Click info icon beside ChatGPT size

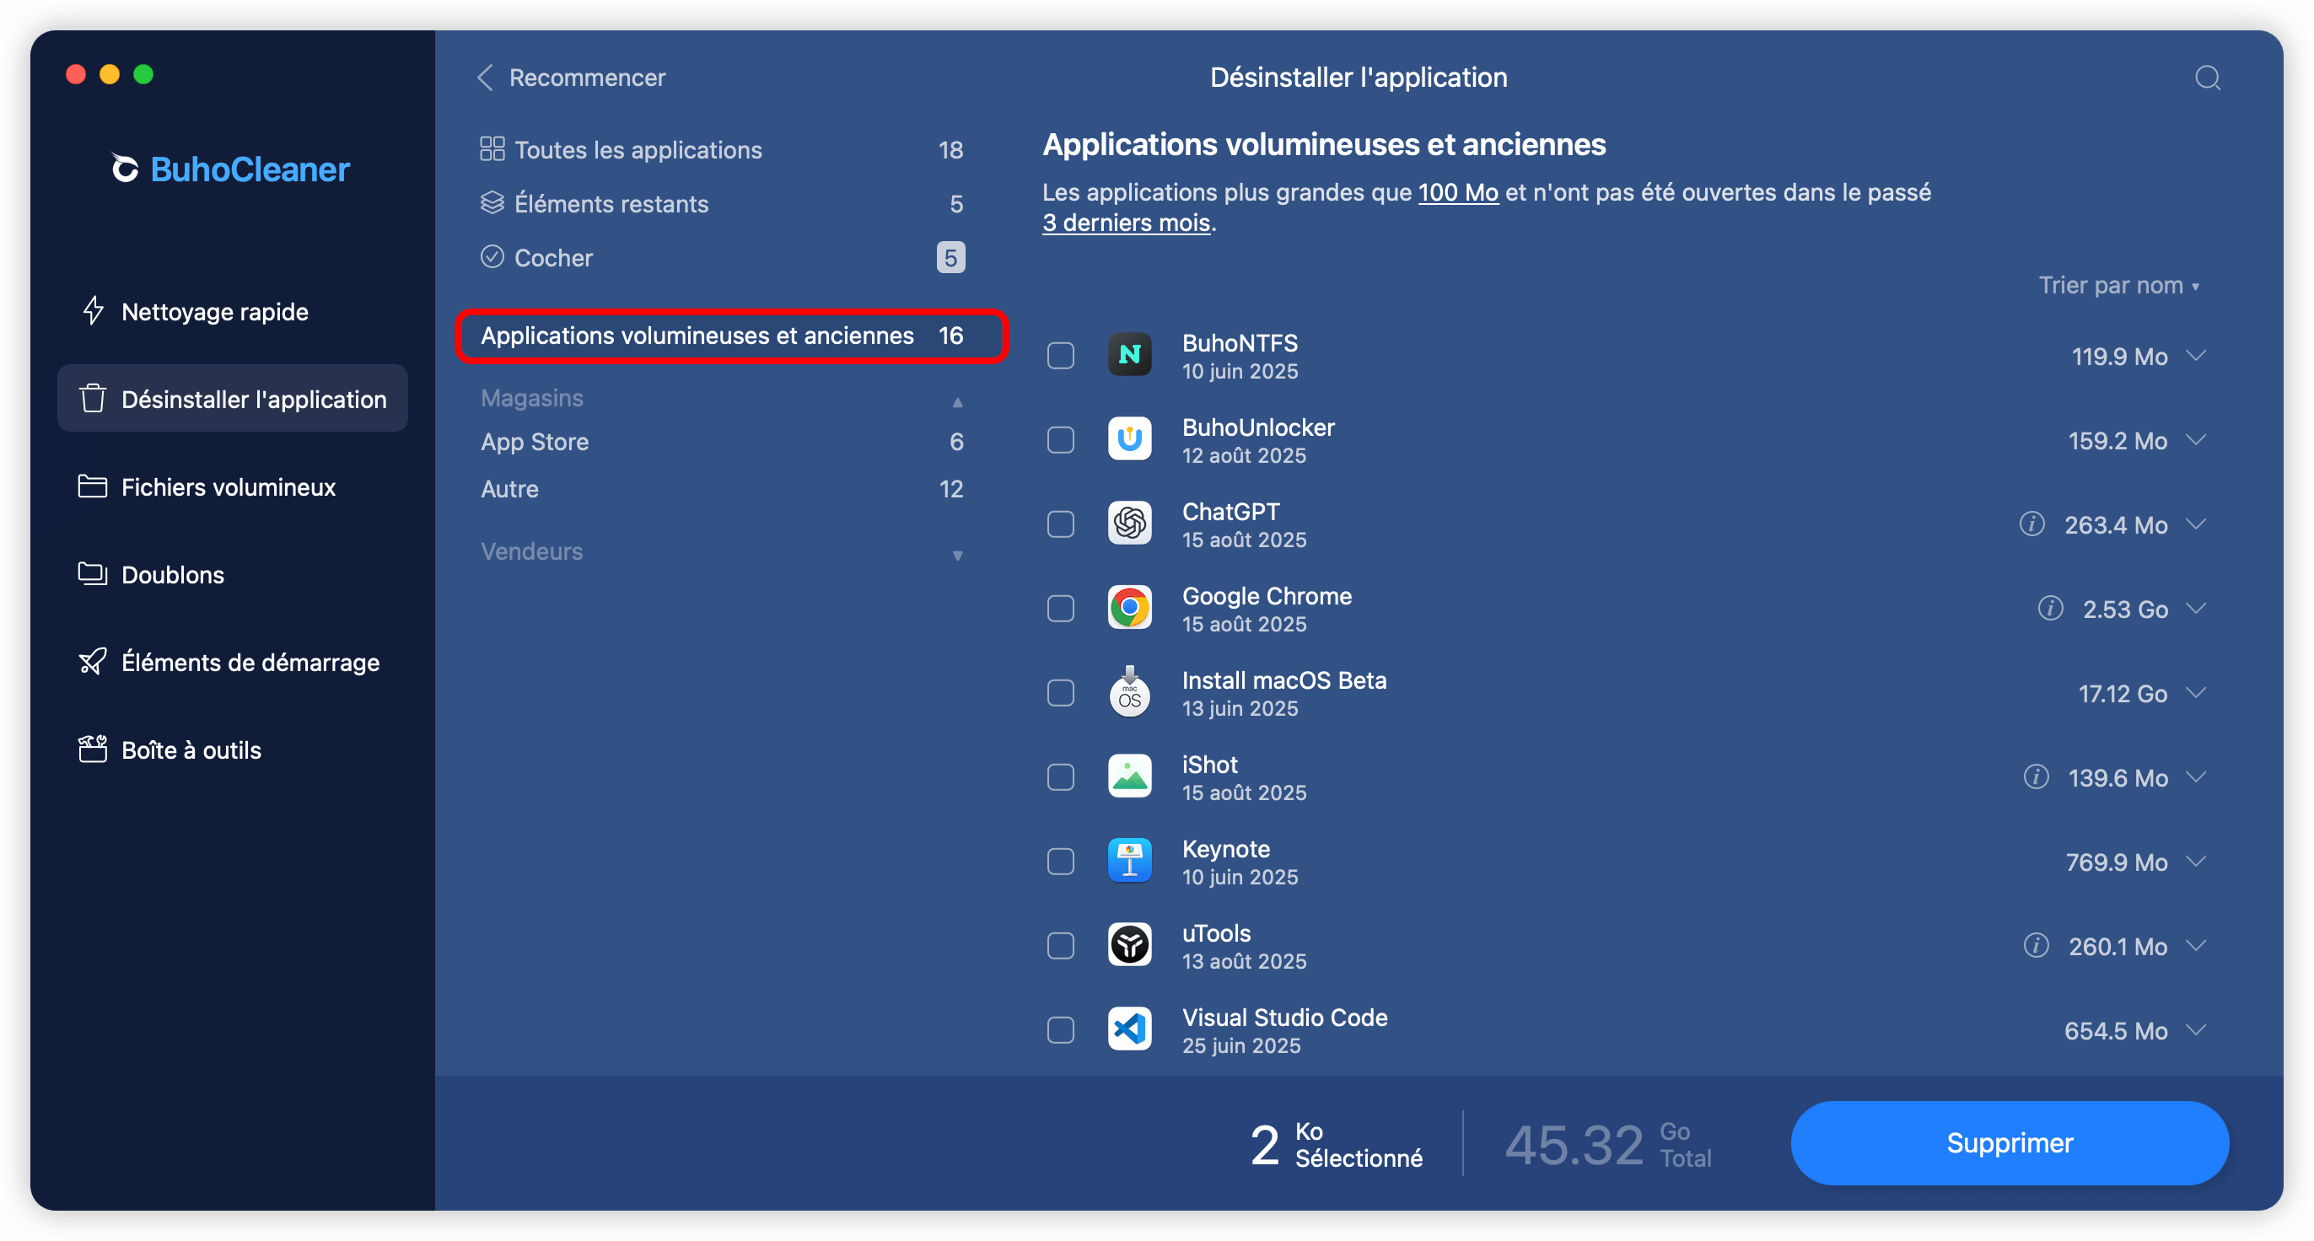2031,524
